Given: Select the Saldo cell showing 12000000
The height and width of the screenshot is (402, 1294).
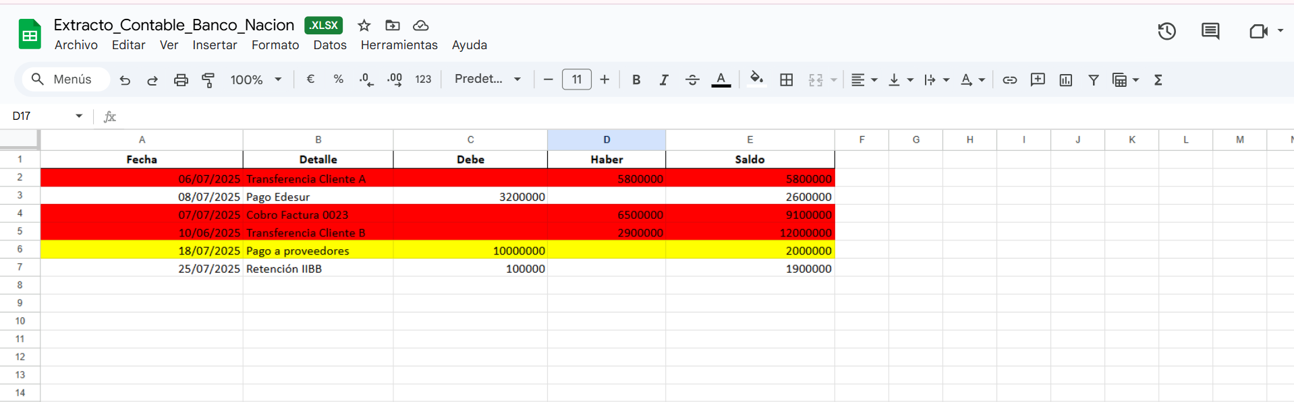Looking at the screenshot, I should 750,232.
